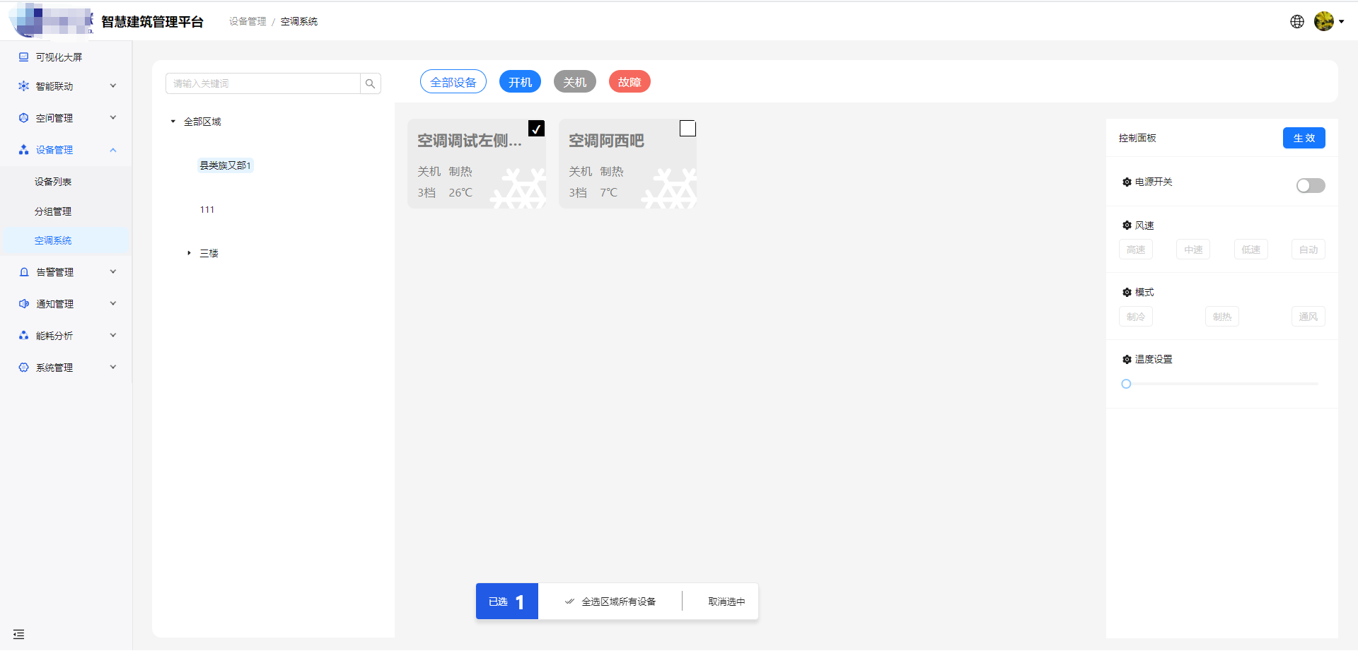Expand the 系统管理 menu chevron
The image size is (1358, 651).
tap(113, 368)
